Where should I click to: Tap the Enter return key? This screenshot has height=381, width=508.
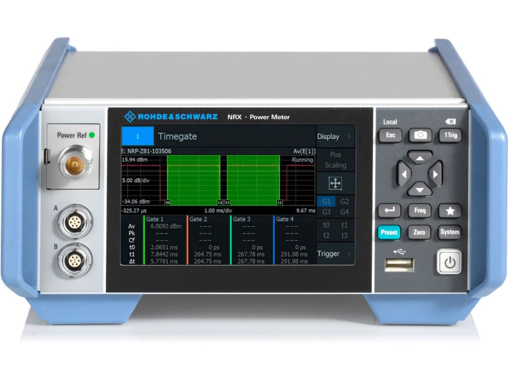click(x=389, y=210)
